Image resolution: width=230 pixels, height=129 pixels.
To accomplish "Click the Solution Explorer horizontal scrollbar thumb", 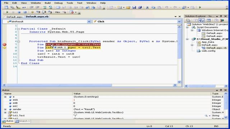I will coord(202,86).
